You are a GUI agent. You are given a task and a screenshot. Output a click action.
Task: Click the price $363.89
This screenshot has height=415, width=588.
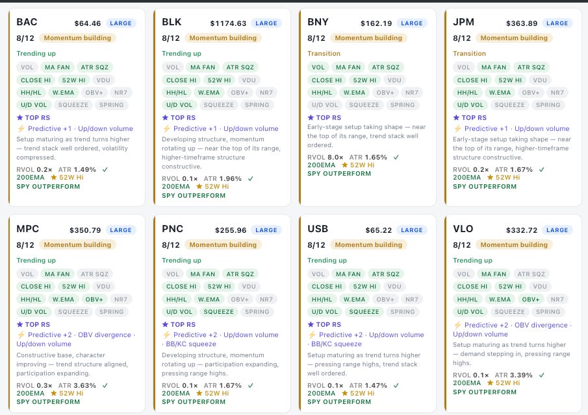[522, 23]
